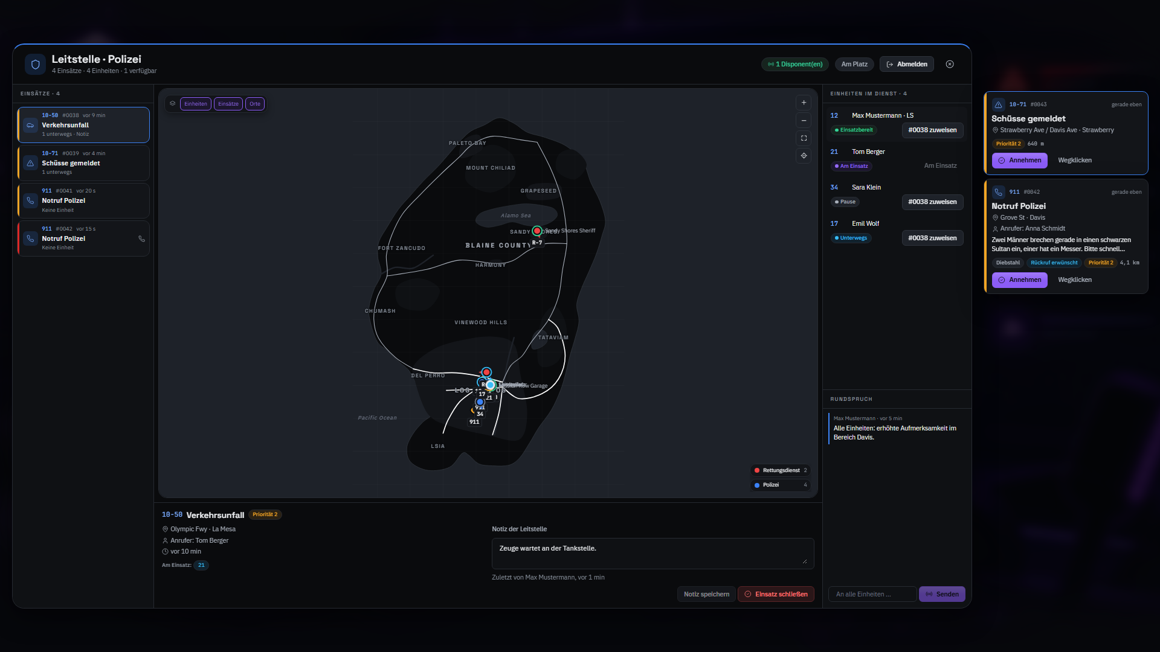Close the dispatch panel with the X icon
Viewport: 1160px width, 652px height.
click(950, 64)
